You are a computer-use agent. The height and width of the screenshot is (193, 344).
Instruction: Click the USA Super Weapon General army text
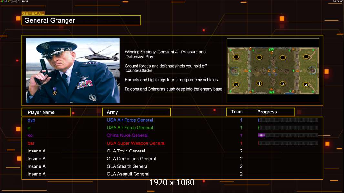coord(136,143)
